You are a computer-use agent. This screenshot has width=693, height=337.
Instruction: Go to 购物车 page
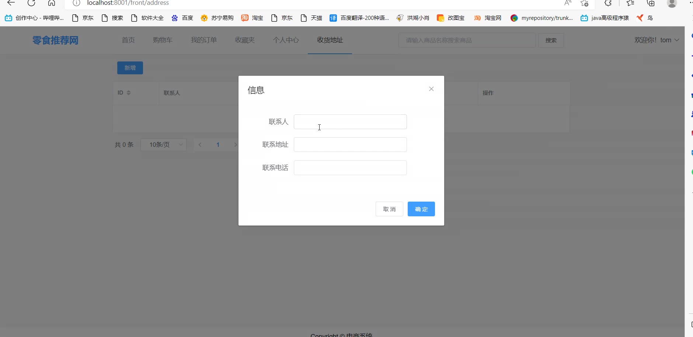163,40
